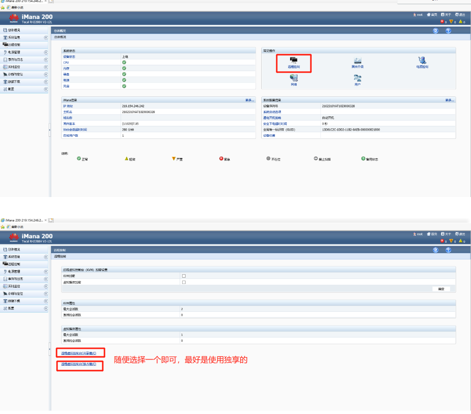This screenshot has height=414, width=471.
Task: Click 更多 link in iMana信息 panel
Action: tap(250, 100)
